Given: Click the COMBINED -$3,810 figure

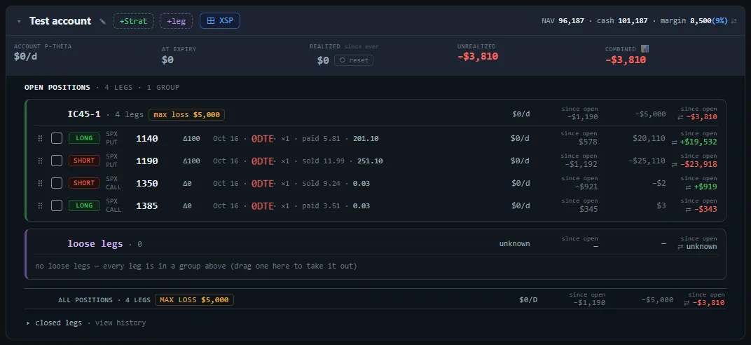Looking at the screenshot, I should tap(626, 60).
